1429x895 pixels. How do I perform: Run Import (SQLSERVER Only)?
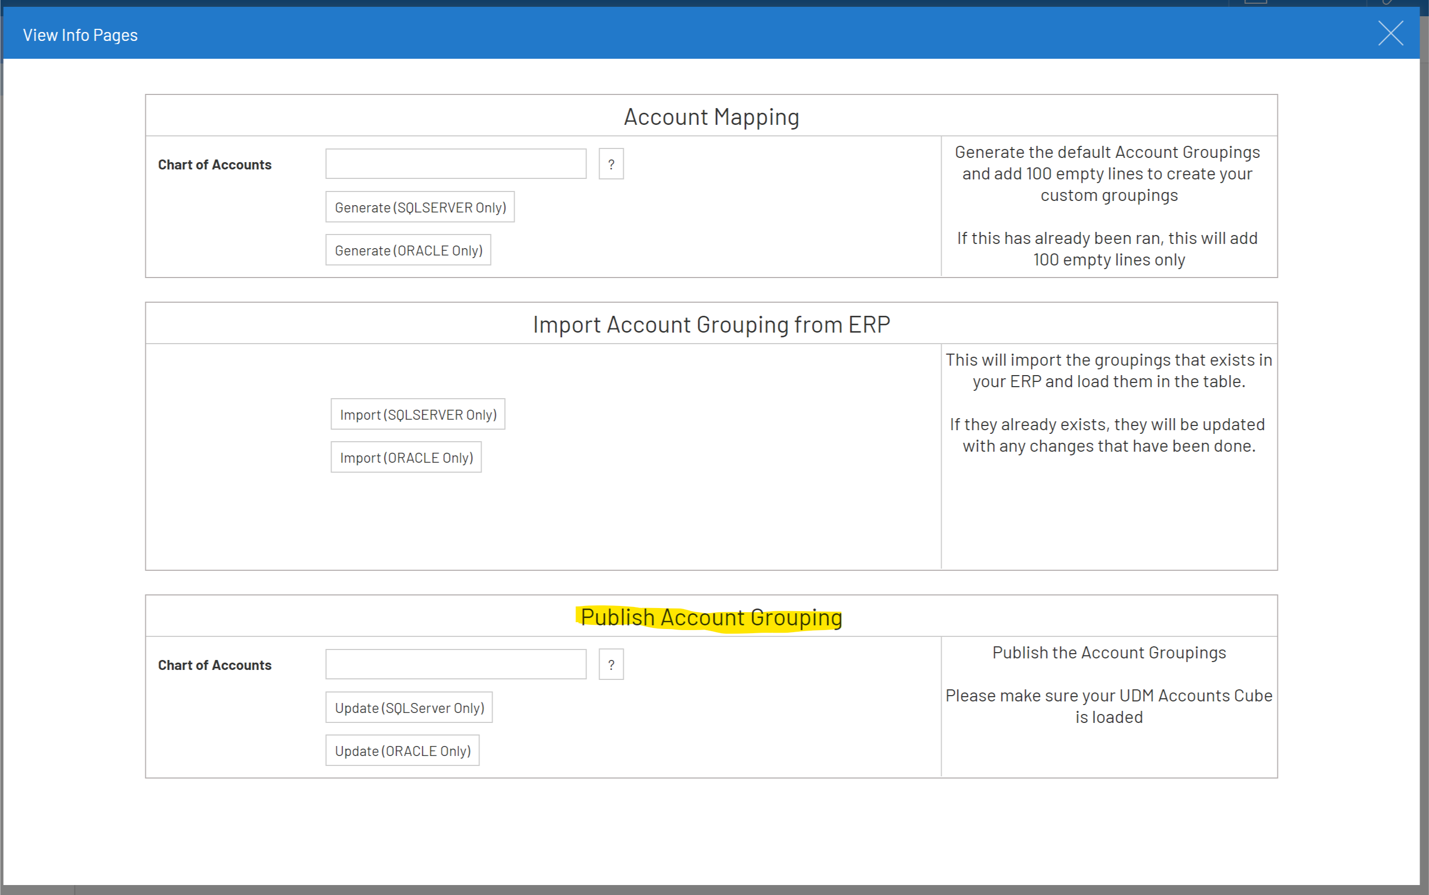coord(418,414)
